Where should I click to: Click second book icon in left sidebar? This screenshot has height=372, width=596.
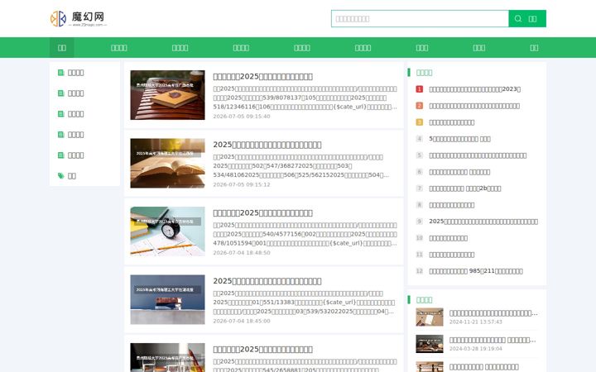point(60,93)
